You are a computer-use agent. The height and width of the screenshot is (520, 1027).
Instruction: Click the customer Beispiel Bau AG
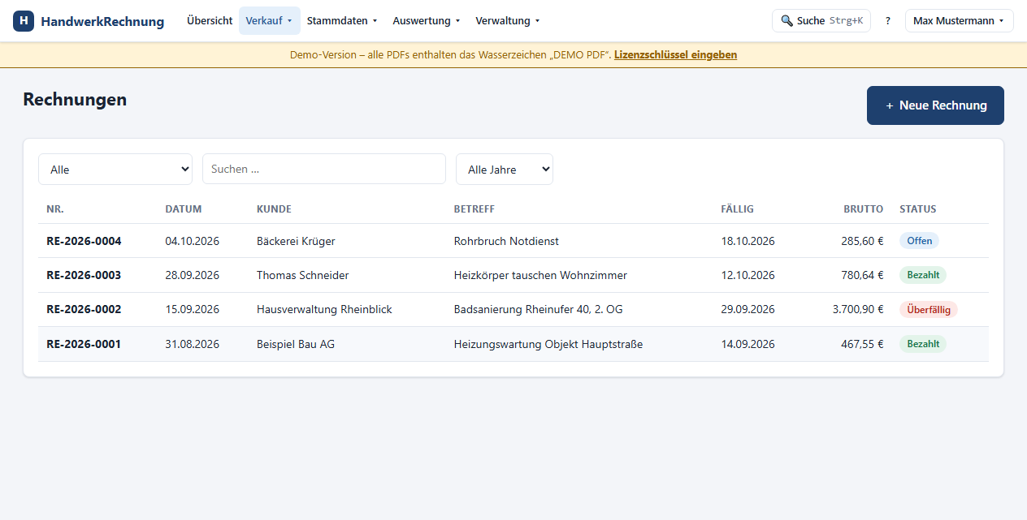pos(296,344)
